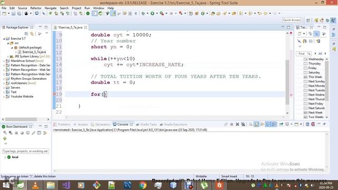
Task: Click the Open Type toolbar icon
Action: point(212,14)
